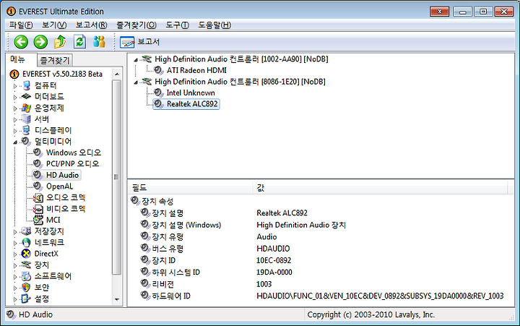Click the Up level arrow toolbar icon
The width and height of the screenshot is (520, 326).
[x=60, y=42]
